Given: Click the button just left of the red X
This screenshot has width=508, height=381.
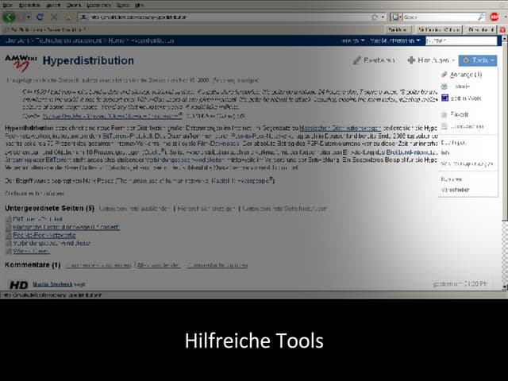Looking at the screenshot, I should (481, 30).
